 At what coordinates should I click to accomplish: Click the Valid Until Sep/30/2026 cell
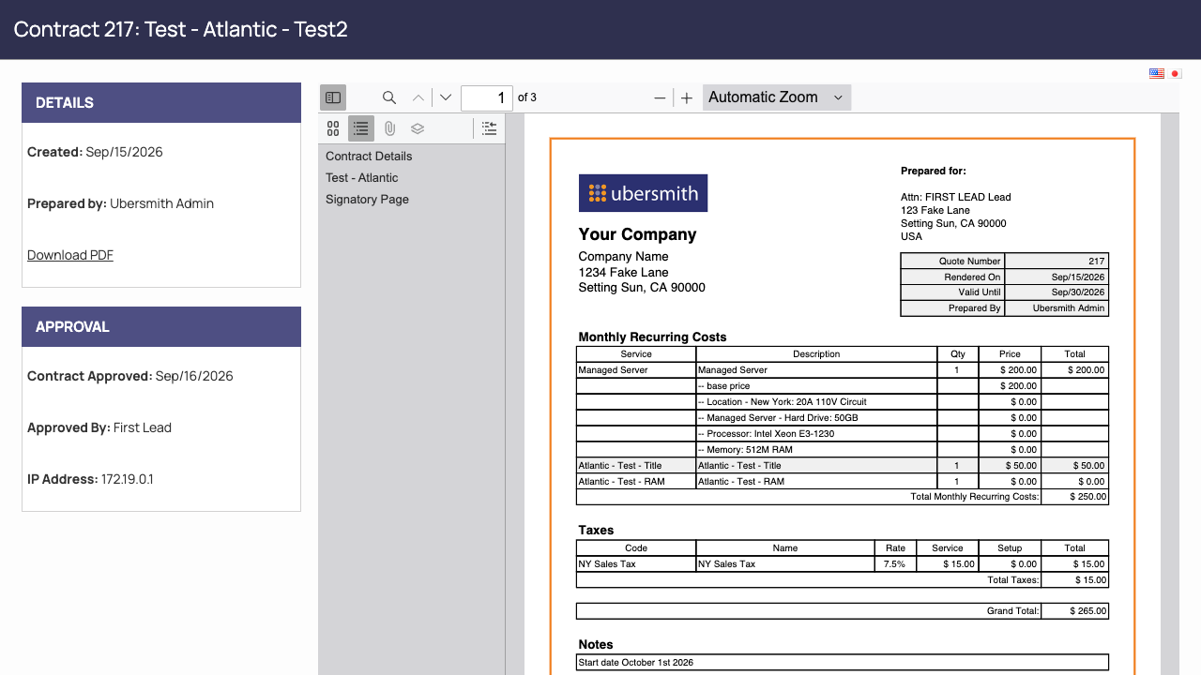click(1057, 292)
